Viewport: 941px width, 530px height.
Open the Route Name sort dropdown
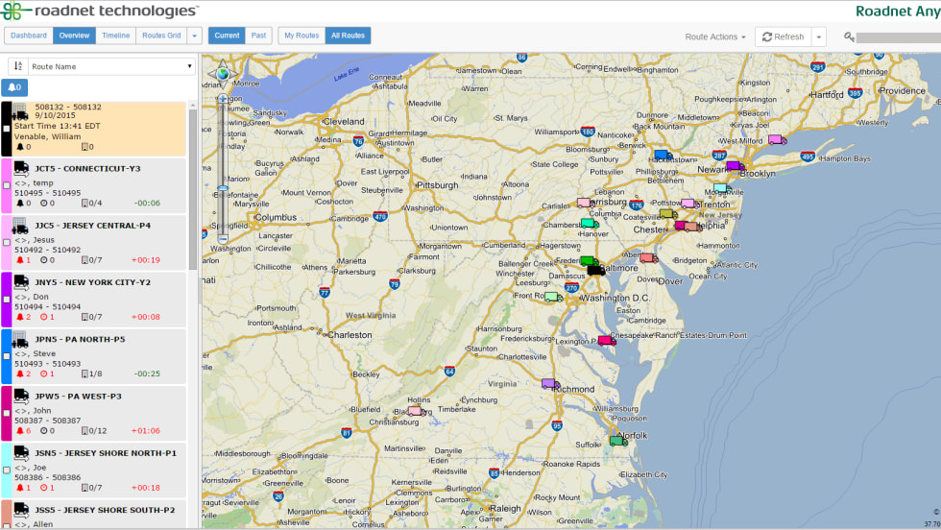coord(110,66)
